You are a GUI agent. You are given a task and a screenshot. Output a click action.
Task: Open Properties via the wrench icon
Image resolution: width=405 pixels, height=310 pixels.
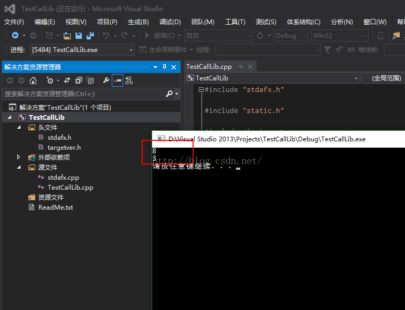[x=106, y=80]
